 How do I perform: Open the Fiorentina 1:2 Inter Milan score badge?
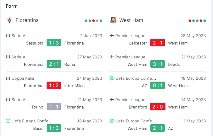pyautogui.click(x=54, y=85)
